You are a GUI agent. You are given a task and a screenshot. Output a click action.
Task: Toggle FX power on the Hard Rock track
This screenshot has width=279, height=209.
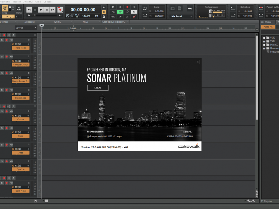coord(13,44)
